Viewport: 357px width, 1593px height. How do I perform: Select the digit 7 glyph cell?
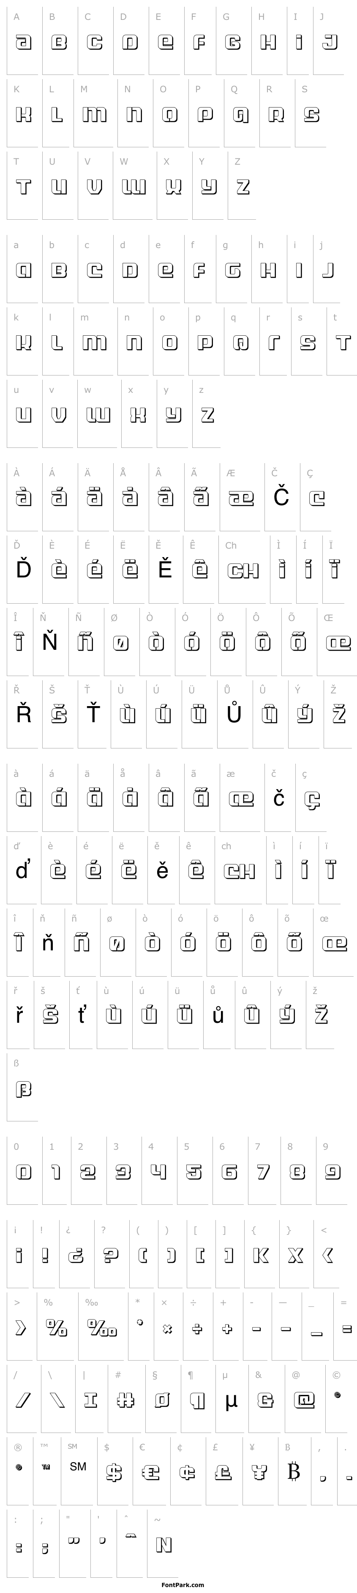[x=264, y=1169]
